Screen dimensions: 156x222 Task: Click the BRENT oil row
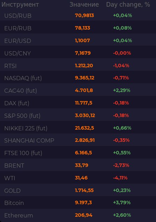tap(78, 165)
